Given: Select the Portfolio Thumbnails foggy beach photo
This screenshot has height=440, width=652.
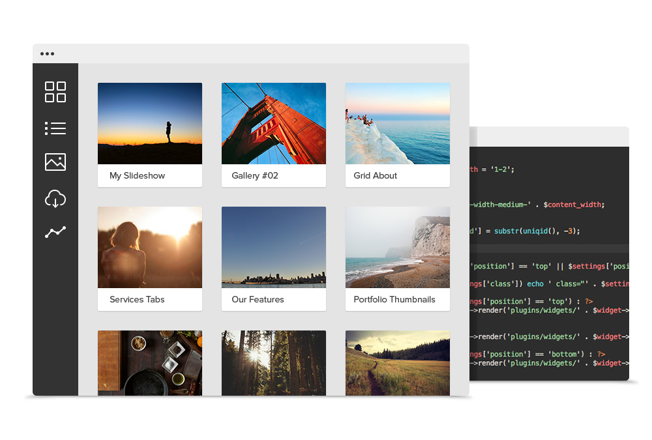Looking at the screenshot, I should pos(398,247).
